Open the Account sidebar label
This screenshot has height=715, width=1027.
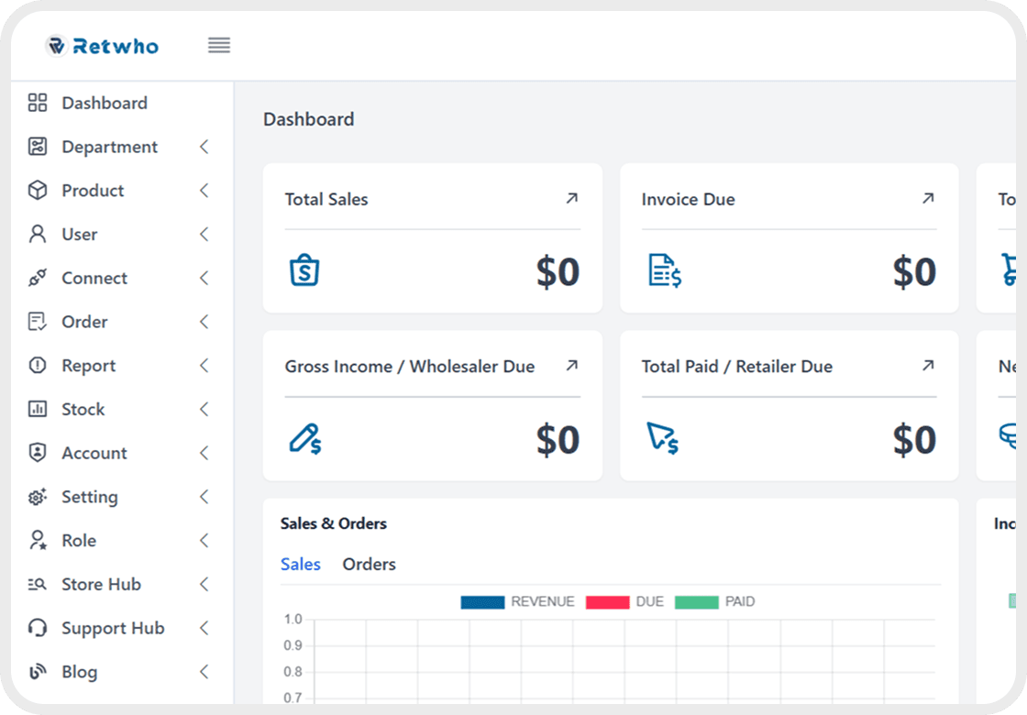pos(94,453)
